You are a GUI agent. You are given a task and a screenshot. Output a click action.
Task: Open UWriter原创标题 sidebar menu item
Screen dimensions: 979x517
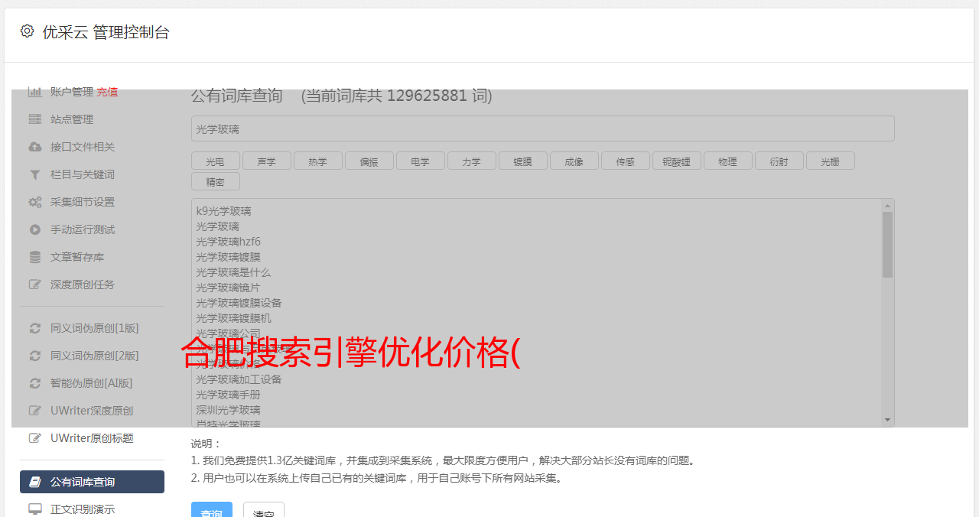pyautogui.click(x=92, y=438)
